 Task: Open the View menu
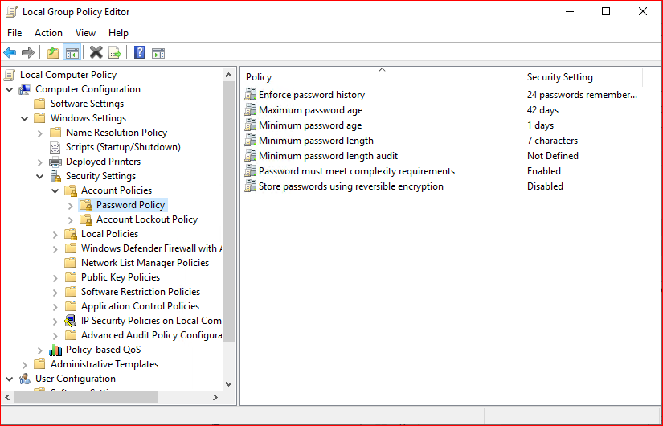pos(85,33)
